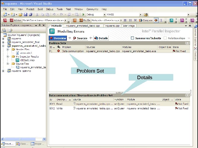198x148 pixels.
Task: Switch to the nqueens.cpp tab
Action: click(x=112, y=26)
